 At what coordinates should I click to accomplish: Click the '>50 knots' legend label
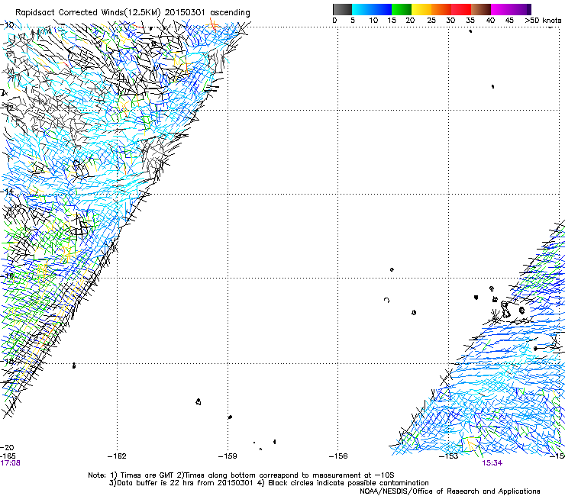(544, 21)
